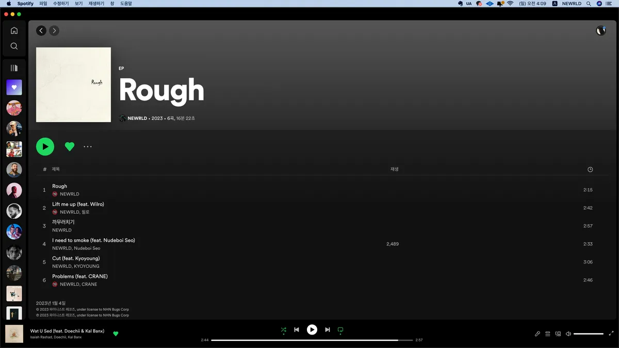Open the 재생하기 menu in menu bar
The image size is (619, 348).
click(x=96, y=4)
